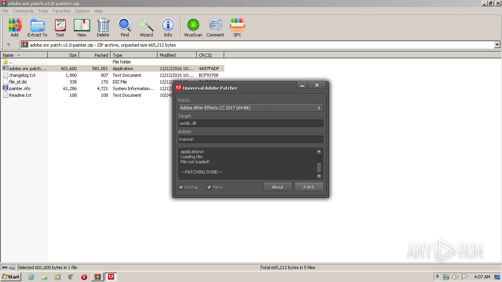The height and width of the screenshot is (282, 502).
Task: Show hidden tray icons arrow
Action: point(437,277)
